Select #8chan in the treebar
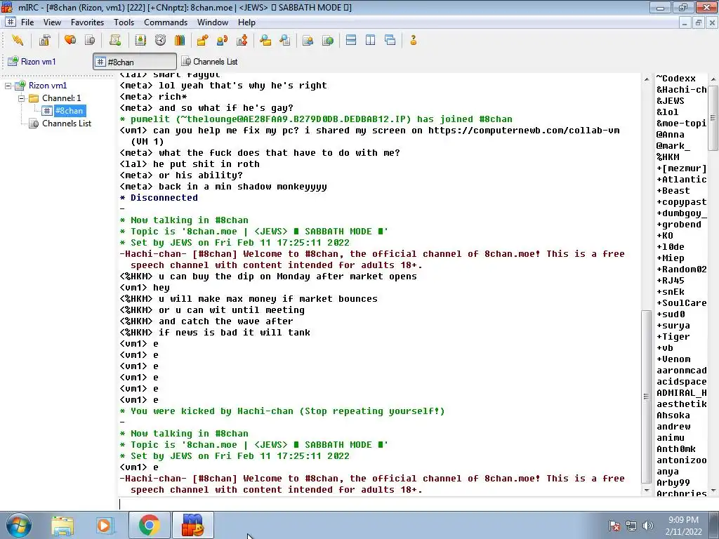Screen dimensions: 719x539 [x=69, y=110]
